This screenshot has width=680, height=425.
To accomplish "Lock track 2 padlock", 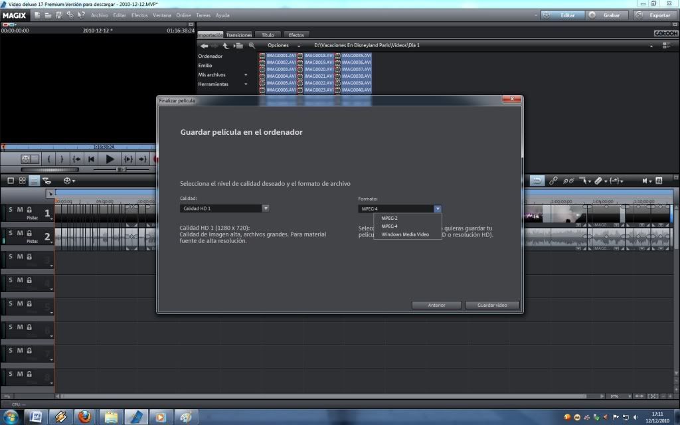I will (x=29, y=233).
